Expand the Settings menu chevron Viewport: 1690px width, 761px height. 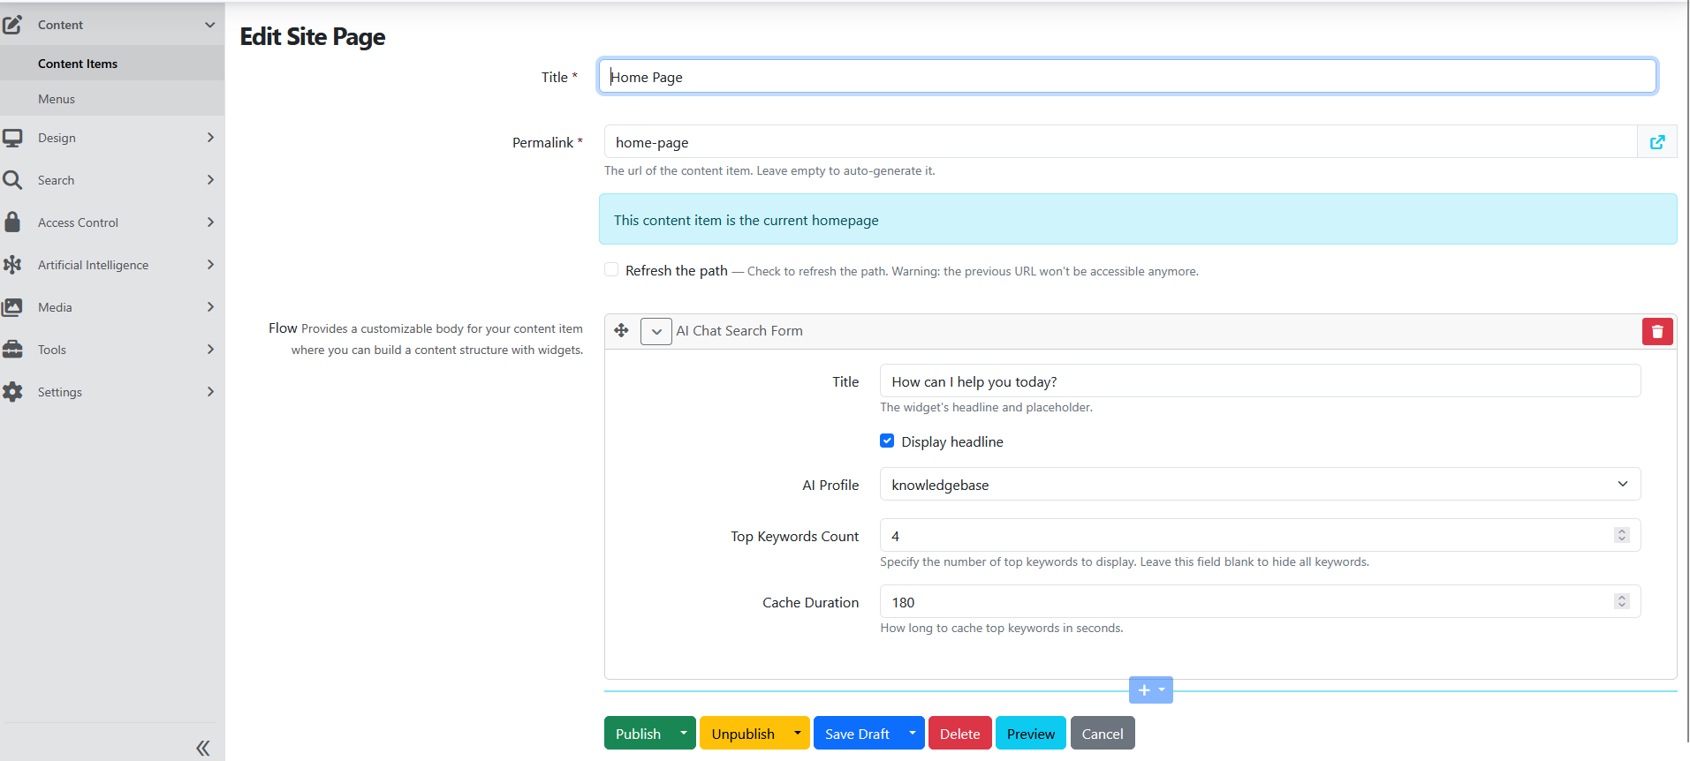[x=210, y=392]
